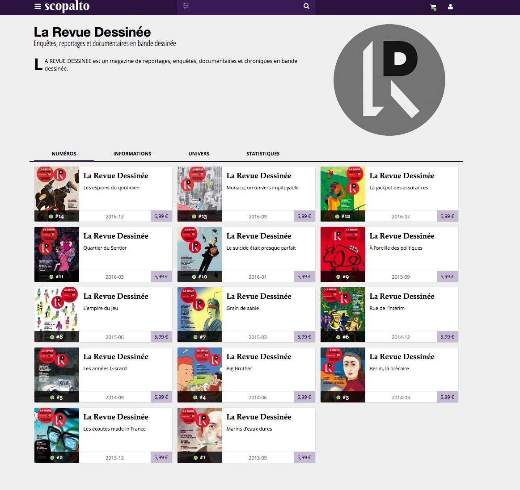Click price button for 'La jackpot des assurances'
Viewport: 520px width, 490px height.
(448, 216)
